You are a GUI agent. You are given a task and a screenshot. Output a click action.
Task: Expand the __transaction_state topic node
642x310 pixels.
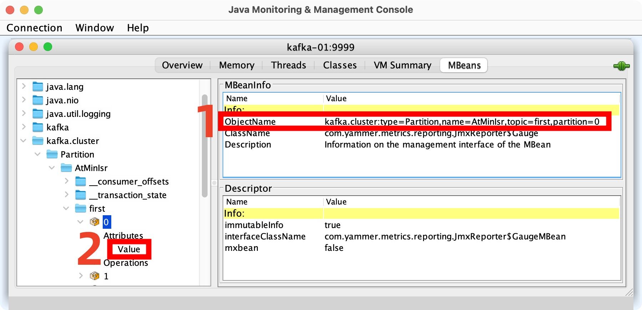(x=67, y=195)
